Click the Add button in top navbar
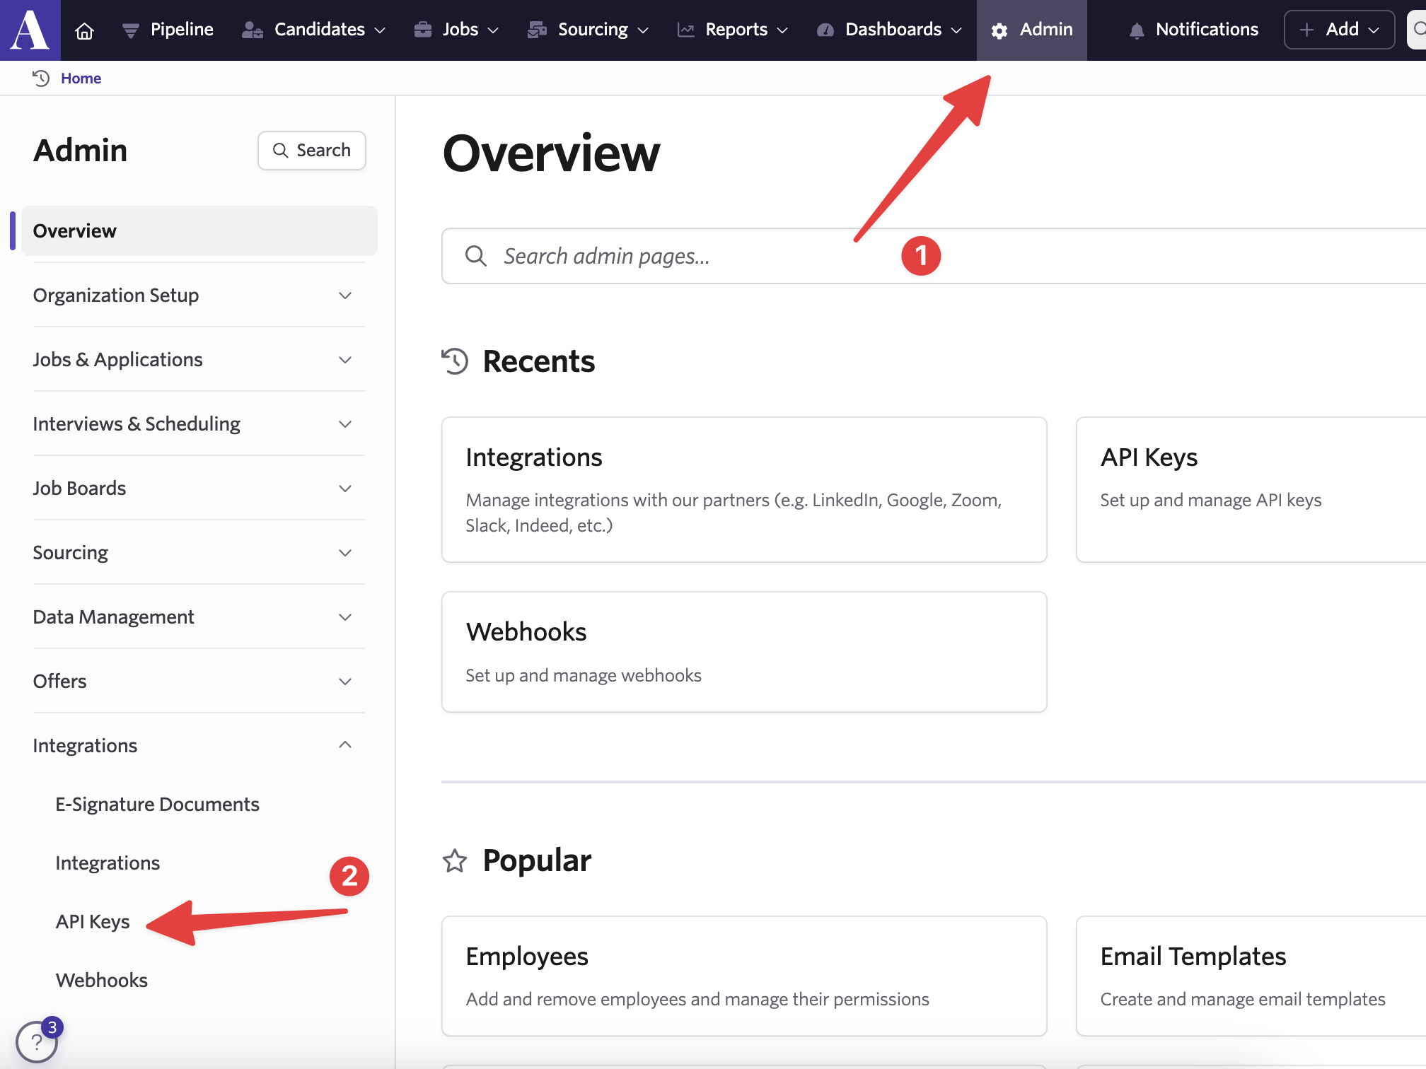The width and height of the screenshot is (1426, 1069). [1340, 29]
